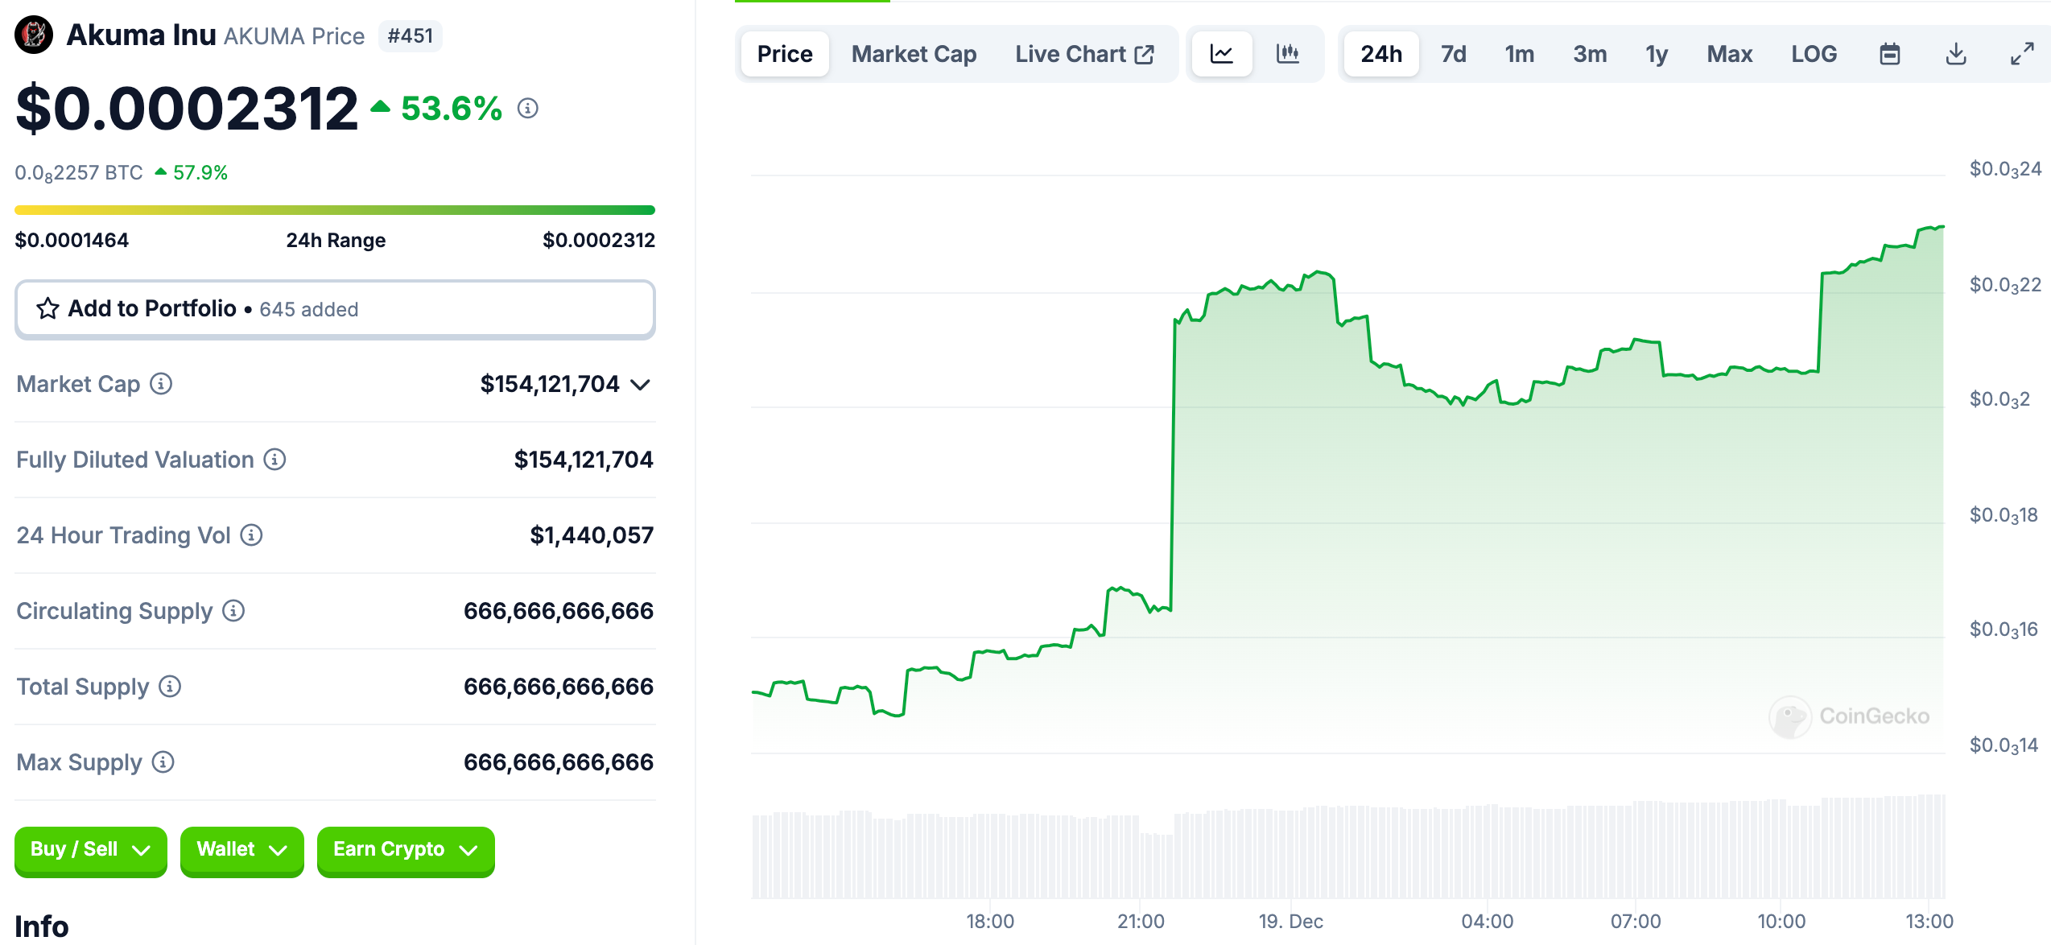Open the calendar date range picker
This screenshot has height=945, width=2051.
[1890, 54]
